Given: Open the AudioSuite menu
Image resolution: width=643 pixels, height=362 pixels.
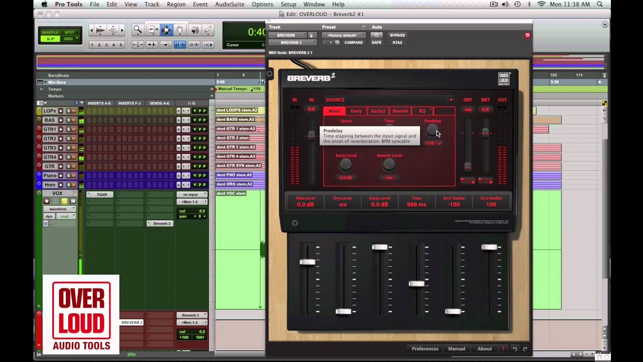Looking at the screenshot, I should coord(230,4).
